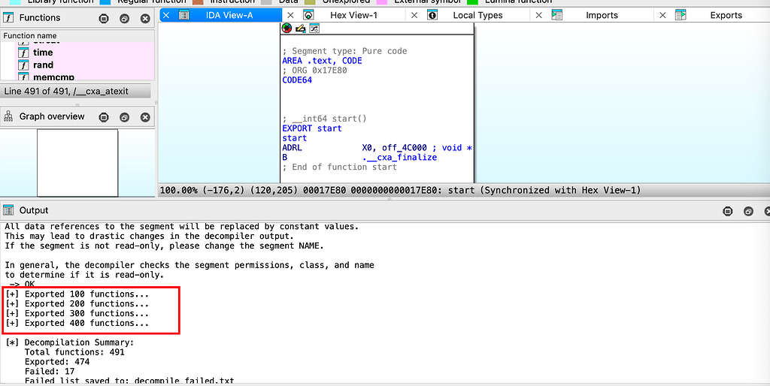Close the Exports tab

(662, 15)
